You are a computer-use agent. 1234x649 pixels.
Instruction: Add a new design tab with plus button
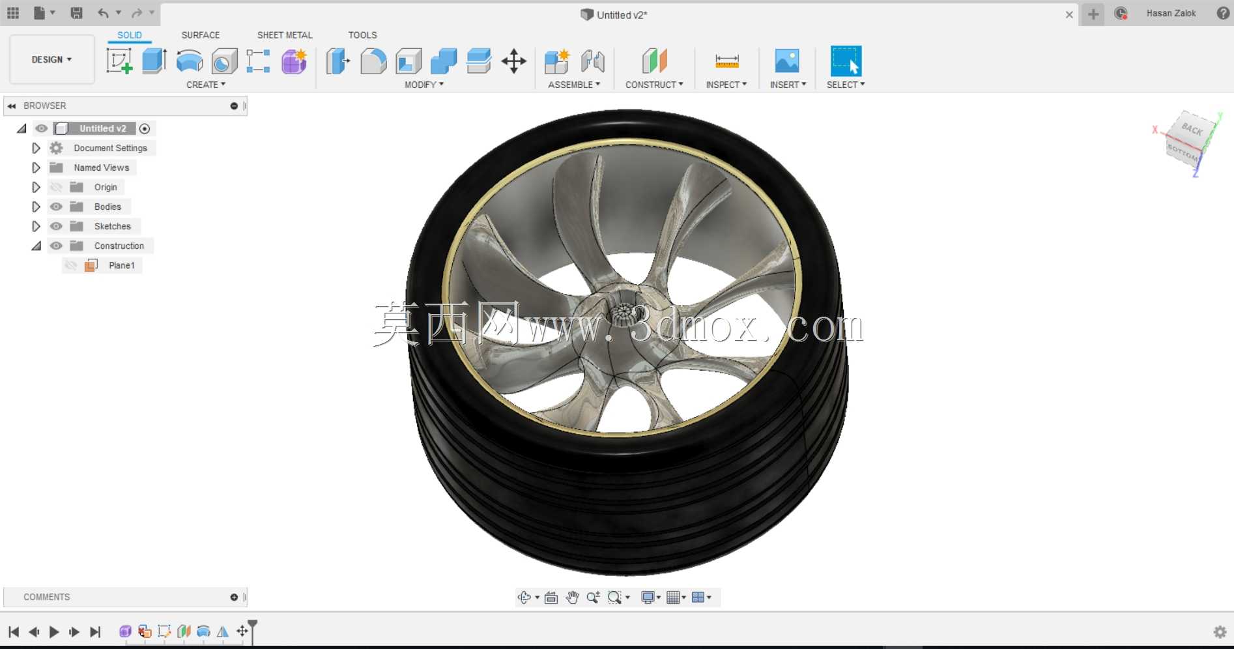point(1093,14)
